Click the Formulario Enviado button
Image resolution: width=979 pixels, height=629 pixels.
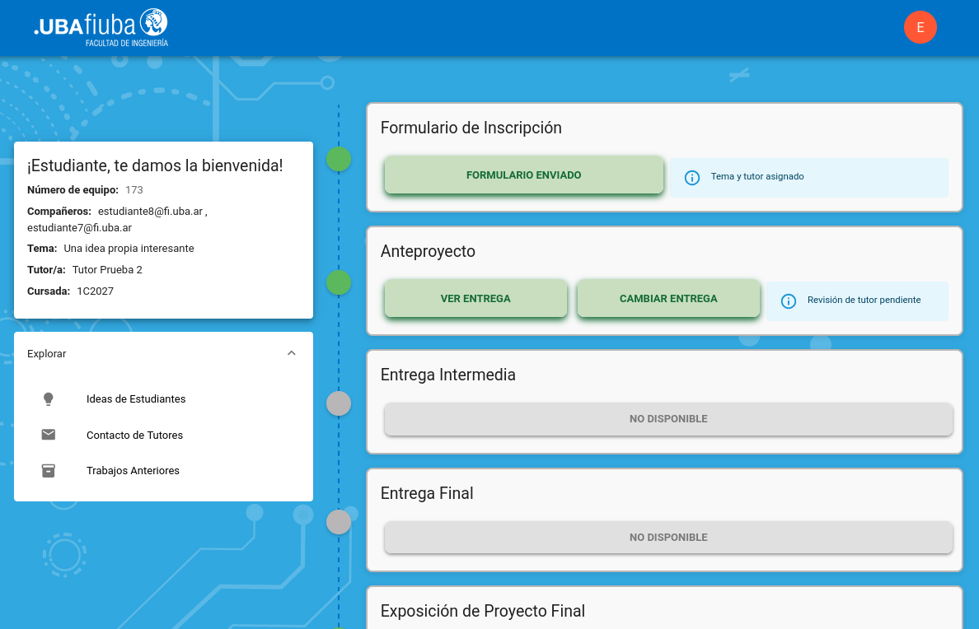coord(523,175)
